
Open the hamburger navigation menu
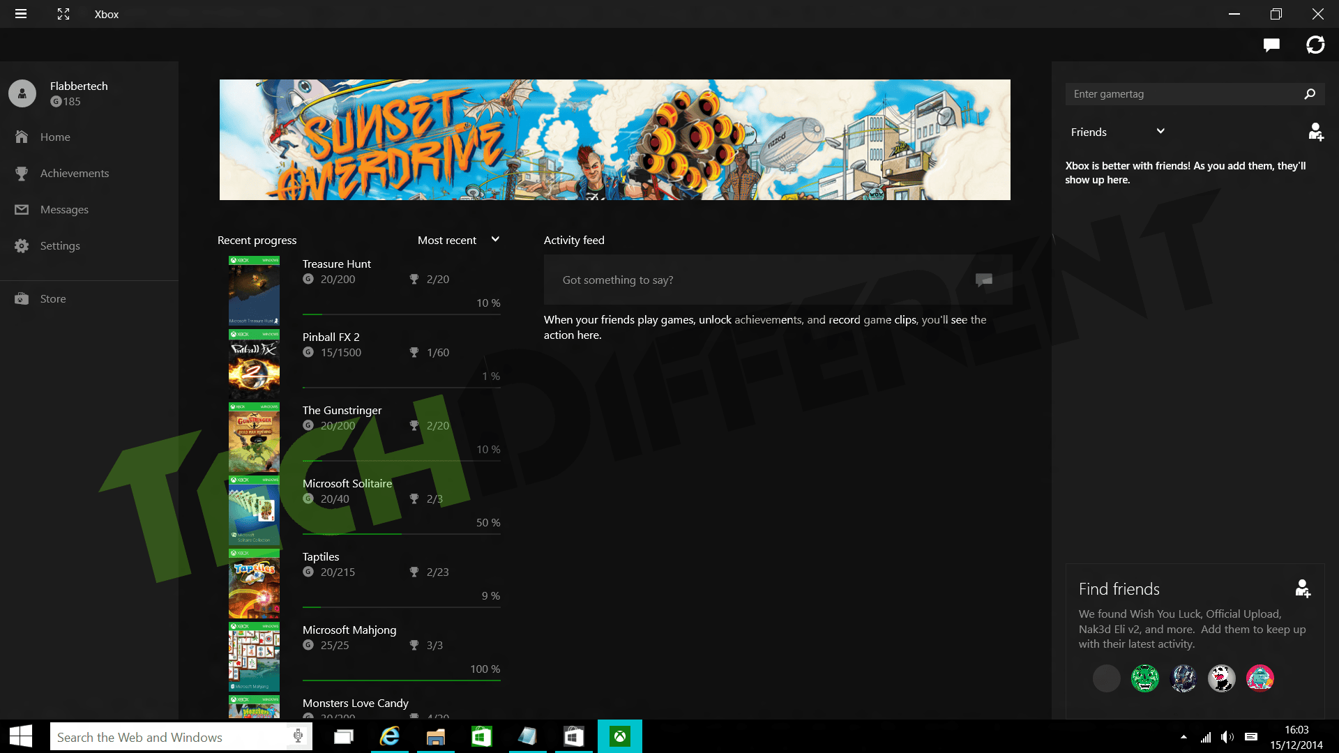(x=21, y=14)
